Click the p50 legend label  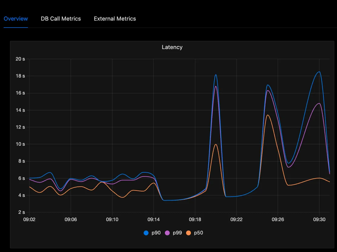click(x=199, y=233)
